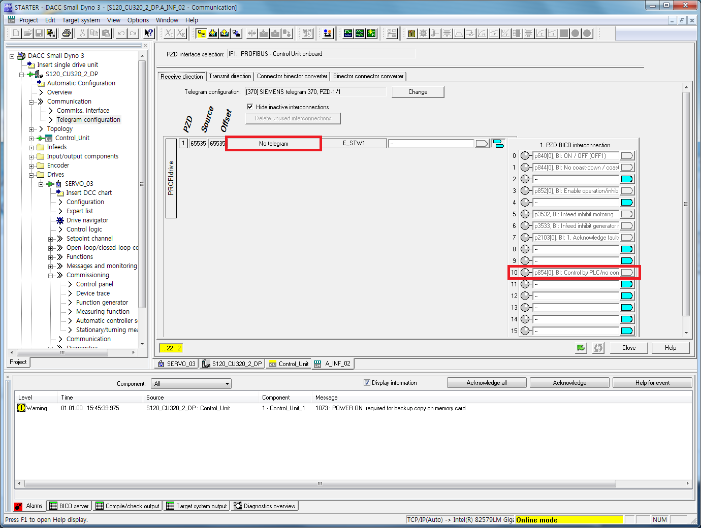Open Device trace from toolbar icon
Viewport: 701px width, 528px height.
click(348, 33)
